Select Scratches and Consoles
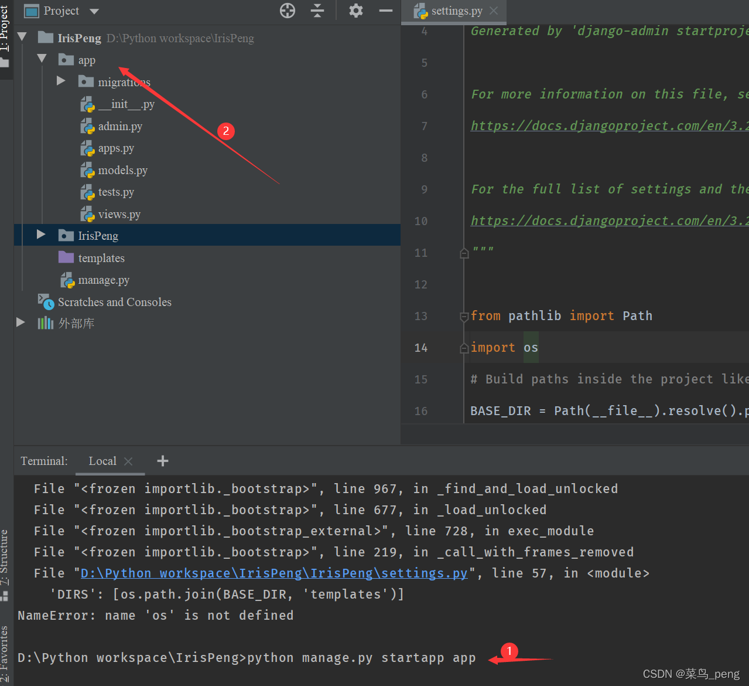Image resolution: width=749 pixels, height=686 pixels. tap(115, 302)
